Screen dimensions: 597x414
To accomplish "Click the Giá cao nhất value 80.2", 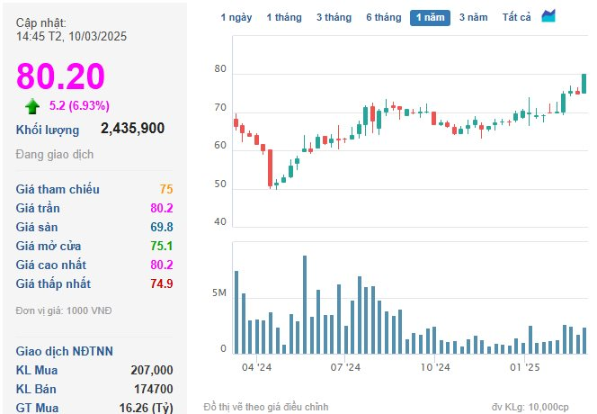I will (x=162, y=265).
